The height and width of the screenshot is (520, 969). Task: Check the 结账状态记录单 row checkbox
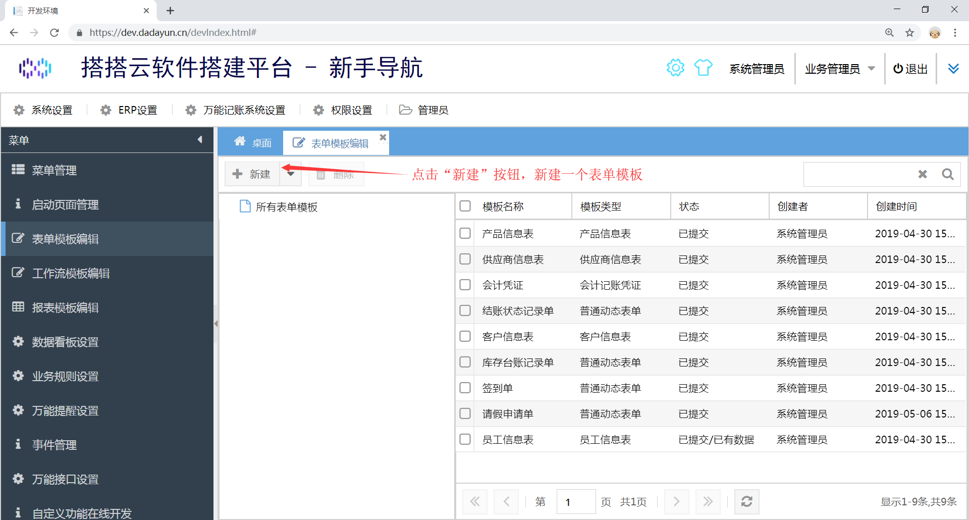(x=465, y=310)
